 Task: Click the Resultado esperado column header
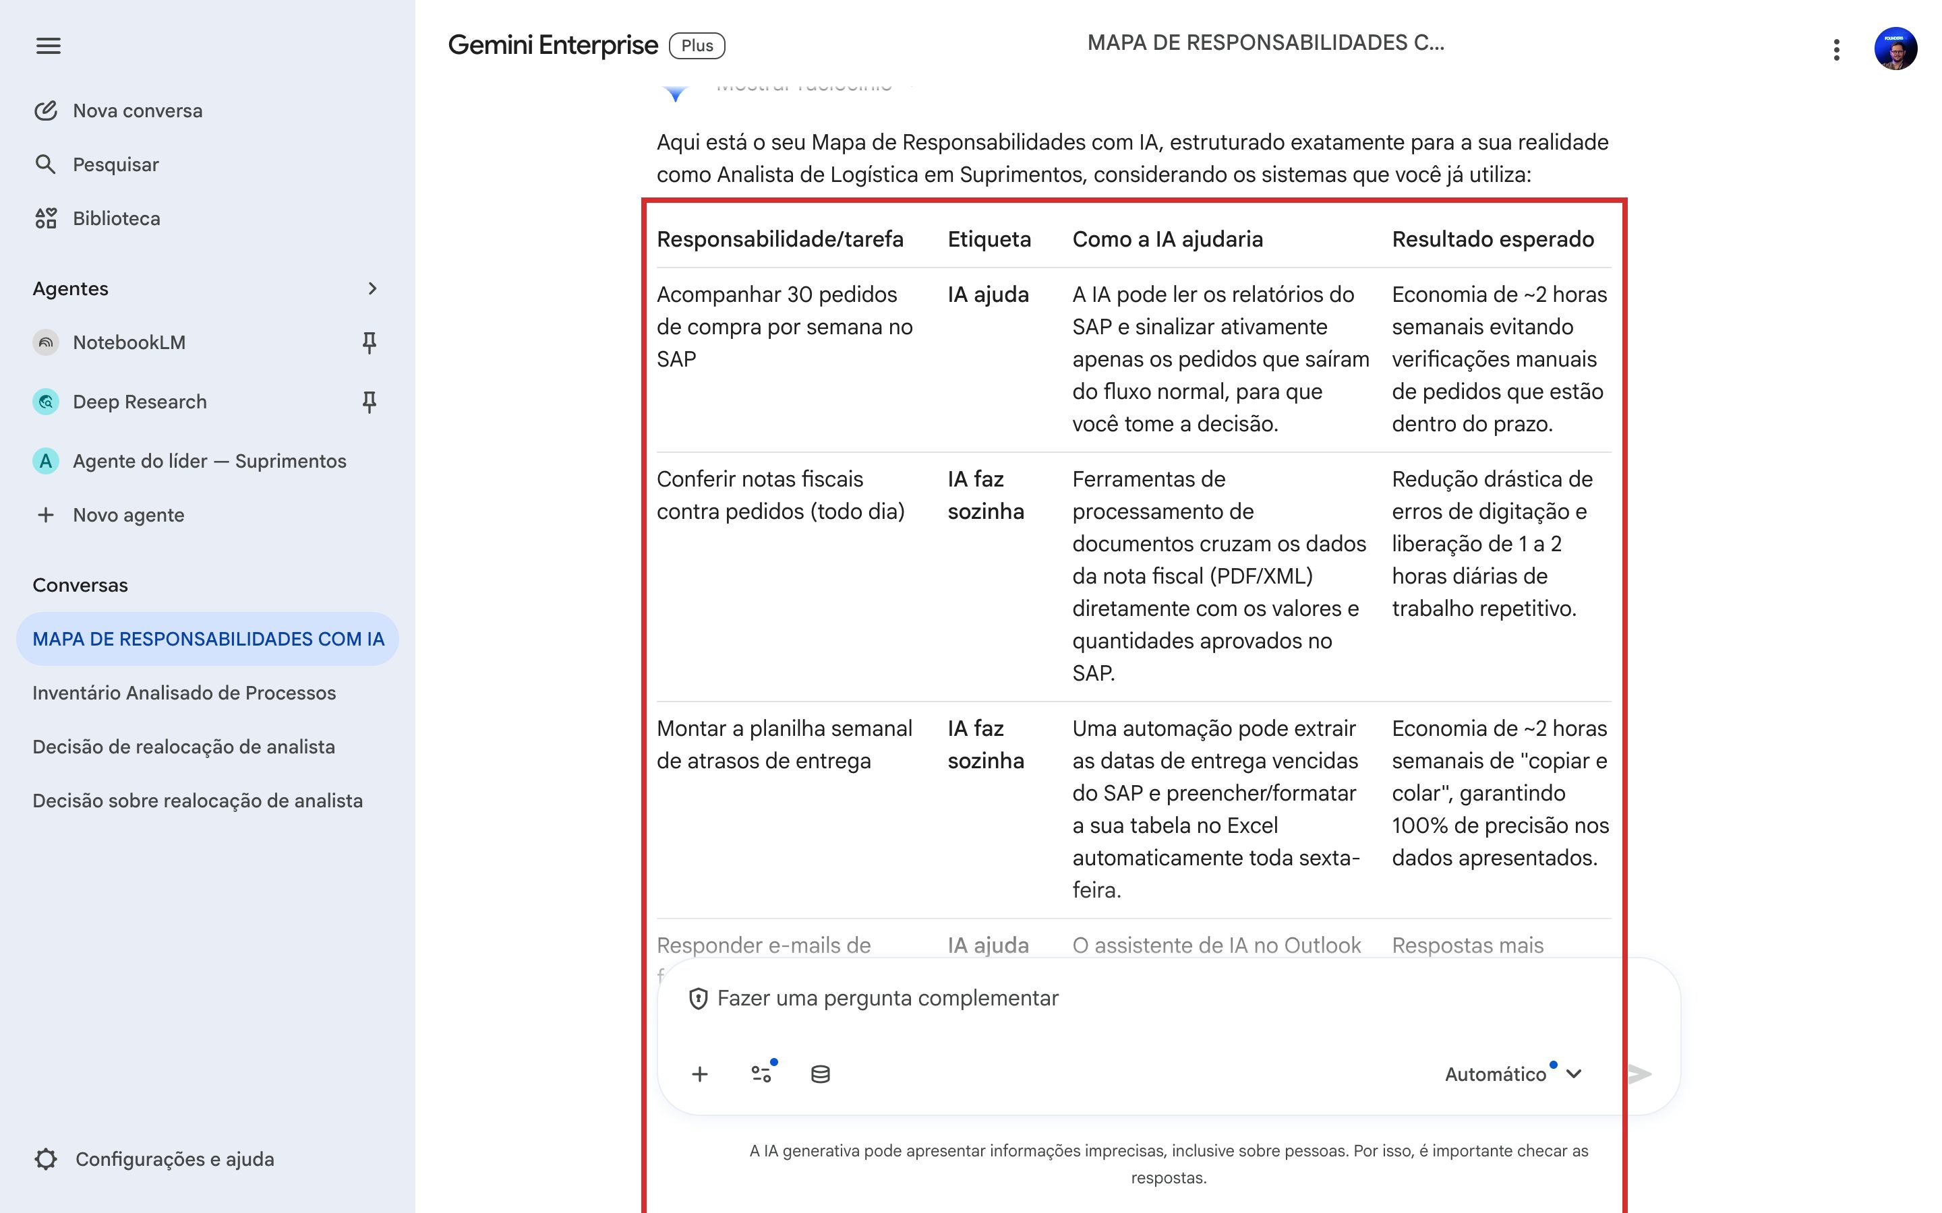tap(1493, 239)
